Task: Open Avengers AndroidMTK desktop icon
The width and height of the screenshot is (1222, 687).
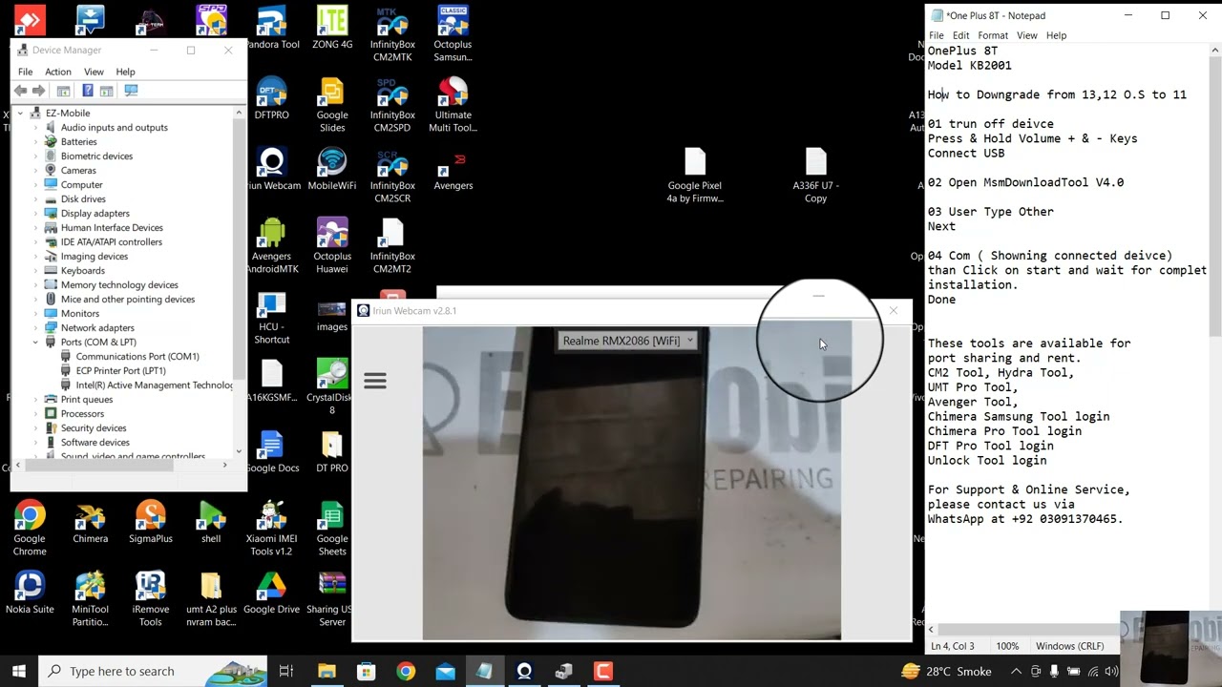Action: coord(272,246)
